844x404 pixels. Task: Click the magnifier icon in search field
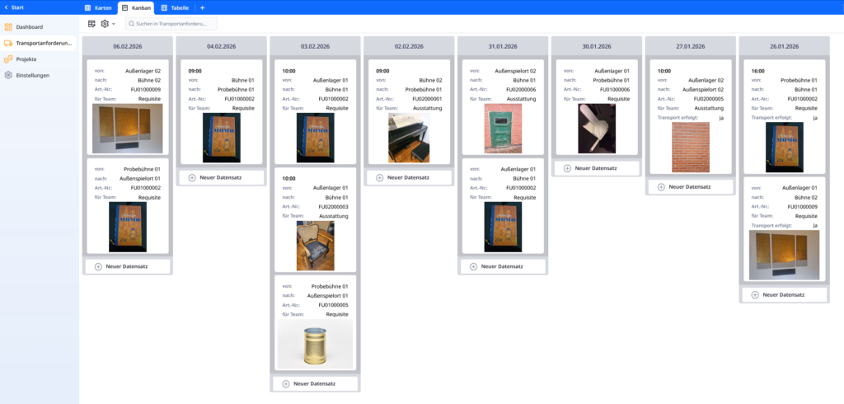coord(132,24)
